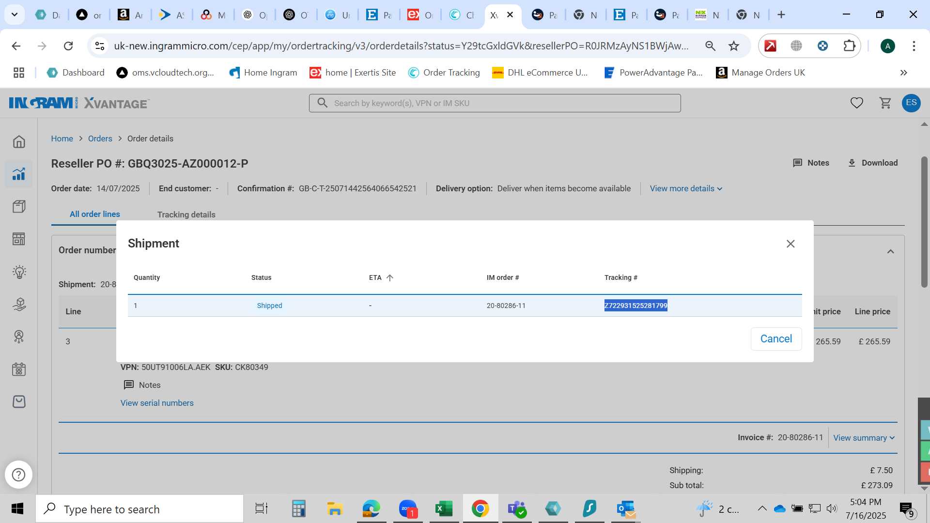The height and width of the screenshot is (523, 930).
Task: Click the Windows taskbar search box
Action: point(139,509)
